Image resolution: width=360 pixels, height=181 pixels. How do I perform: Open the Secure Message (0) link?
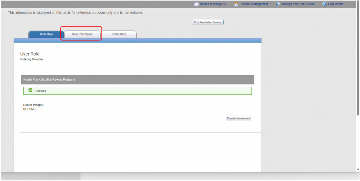(x=213, y=4)
